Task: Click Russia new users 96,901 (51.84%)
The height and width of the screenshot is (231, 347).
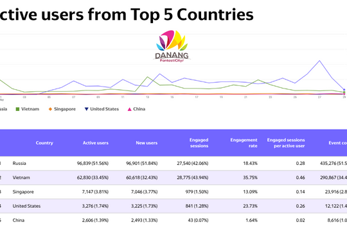Action: pos(142,164)
